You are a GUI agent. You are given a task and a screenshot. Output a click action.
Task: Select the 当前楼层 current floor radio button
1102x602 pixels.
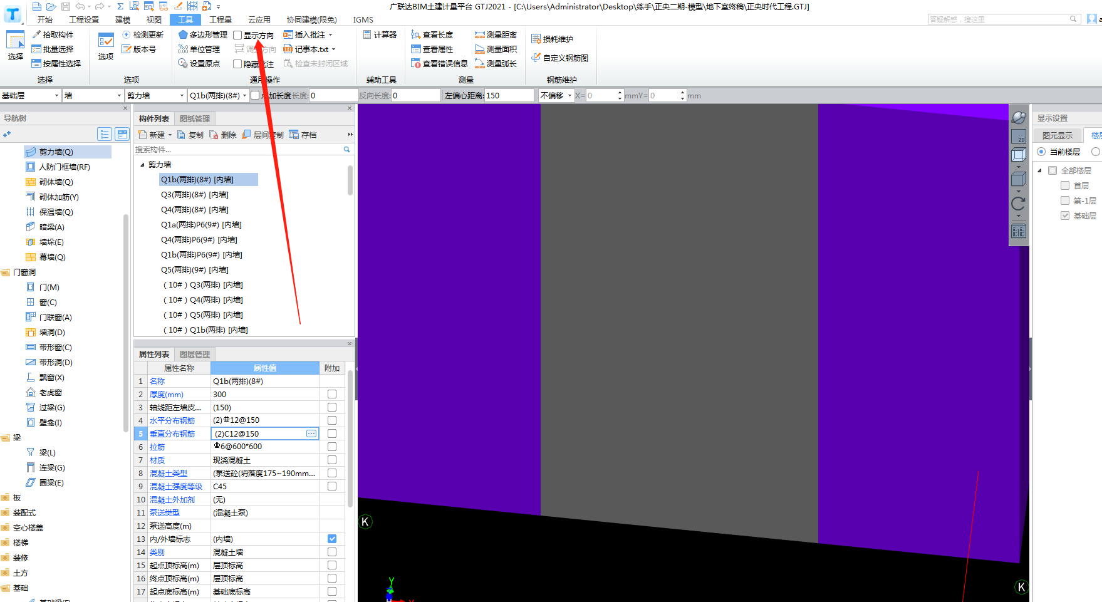tap(1041, 152)
